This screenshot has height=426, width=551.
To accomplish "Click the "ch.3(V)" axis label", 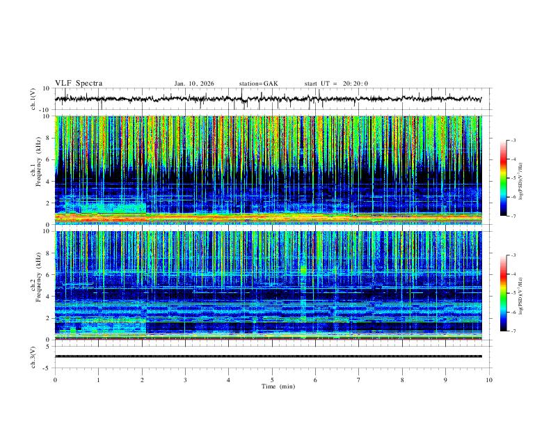I will point(33,357).
